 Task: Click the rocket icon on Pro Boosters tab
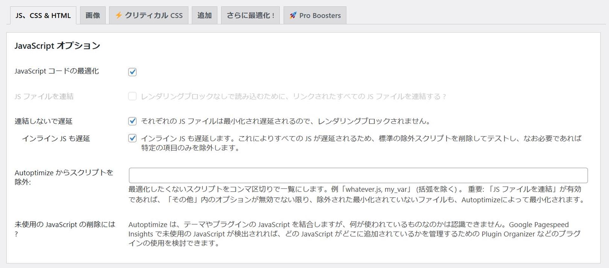[x=293, y=15]
